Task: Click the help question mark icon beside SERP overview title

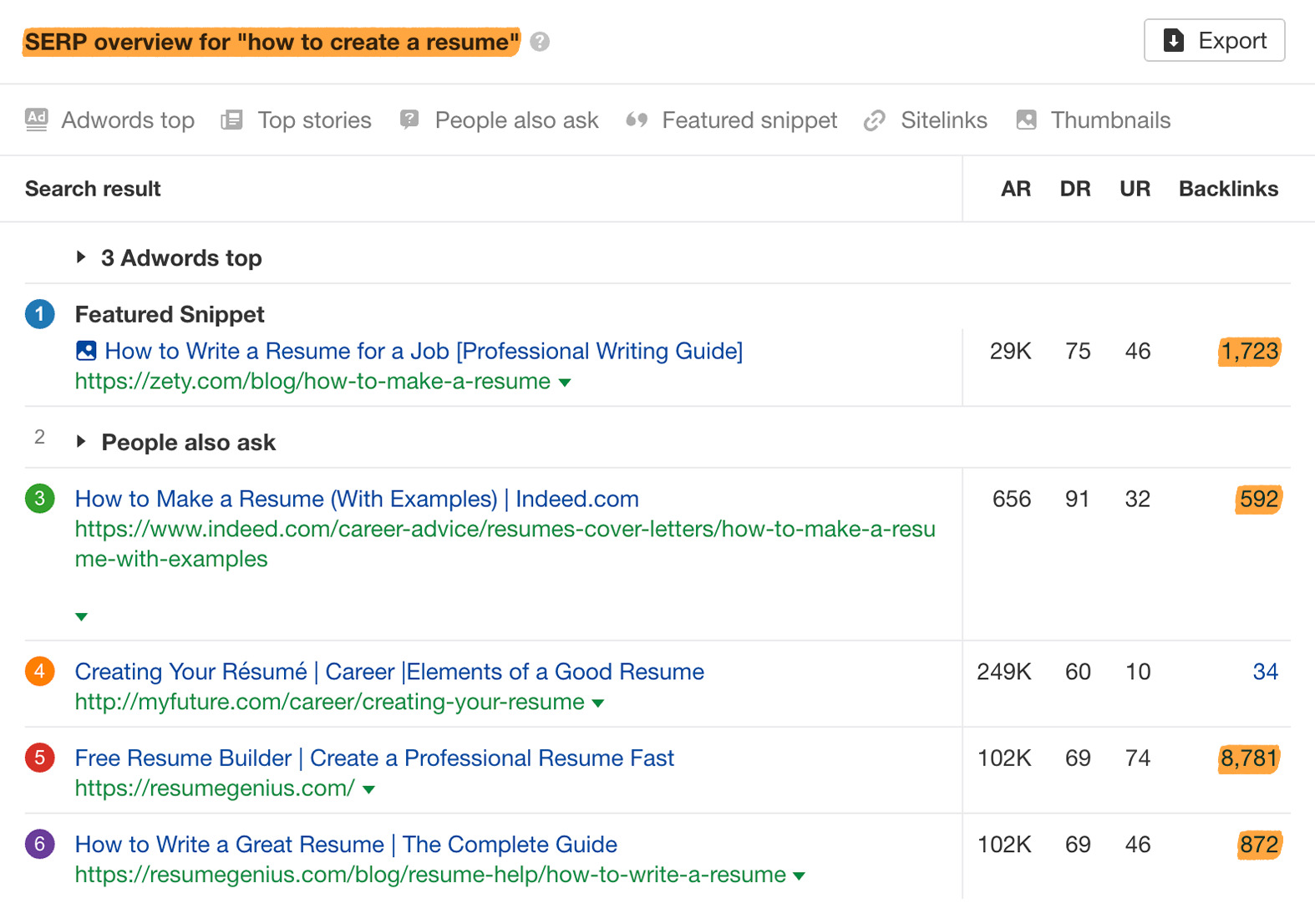Action: 540,42
